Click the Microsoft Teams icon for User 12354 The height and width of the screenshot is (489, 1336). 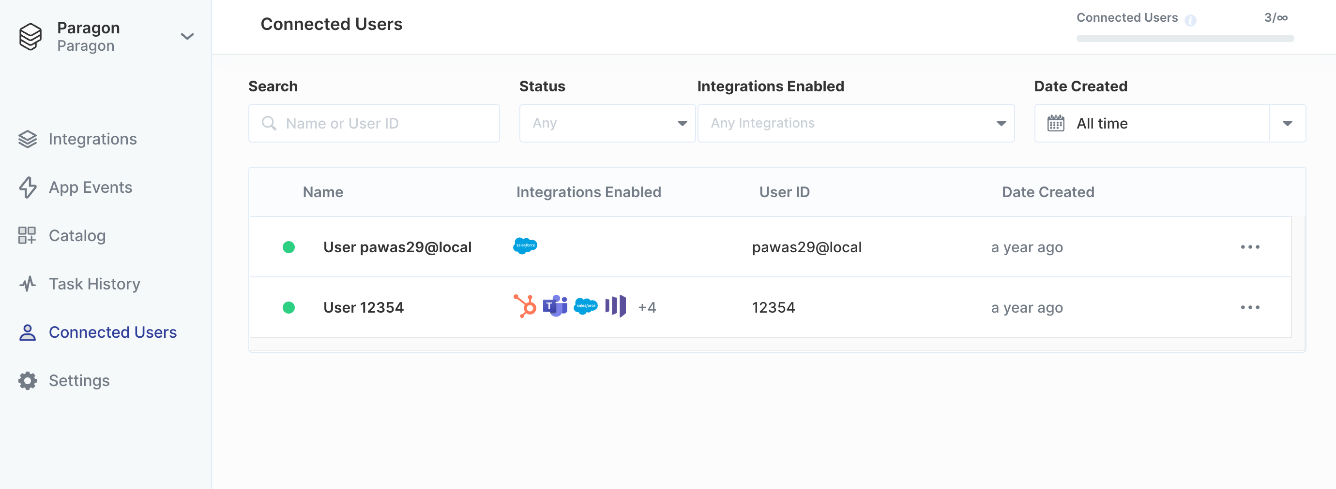coord(555,306)
